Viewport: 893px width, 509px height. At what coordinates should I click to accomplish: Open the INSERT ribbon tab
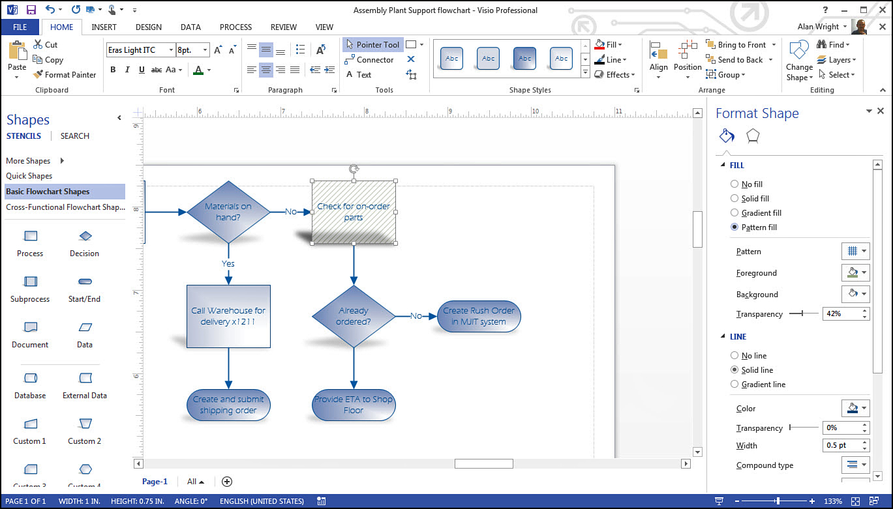tap(104, 27)
